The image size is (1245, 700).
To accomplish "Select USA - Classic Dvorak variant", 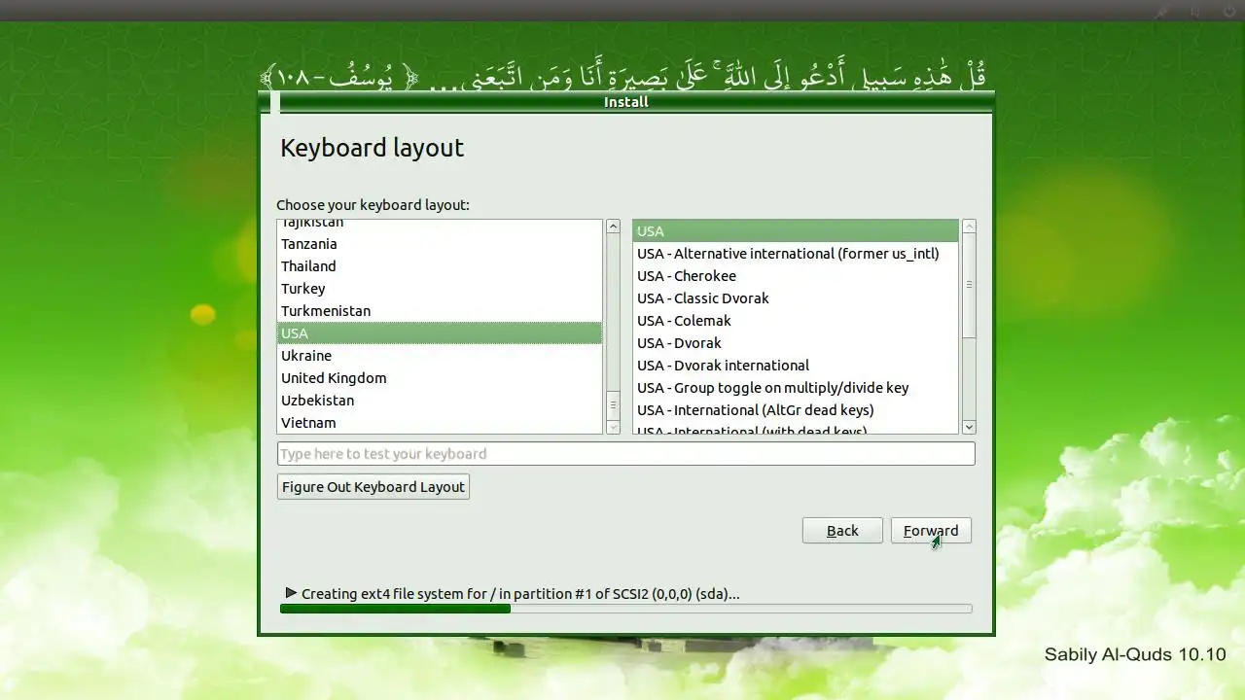I will [x=796, y=298].
